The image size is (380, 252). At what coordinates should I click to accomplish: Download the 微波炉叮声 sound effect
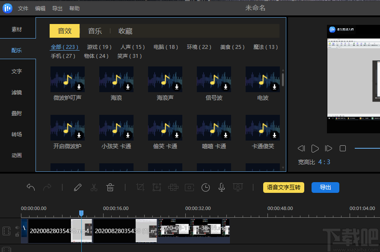(x=79, y=87)
